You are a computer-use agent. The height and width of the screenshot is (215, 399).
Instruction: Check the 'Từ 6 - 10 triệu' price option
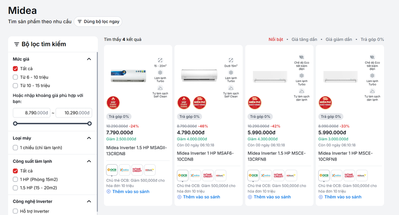click(15, 77)
